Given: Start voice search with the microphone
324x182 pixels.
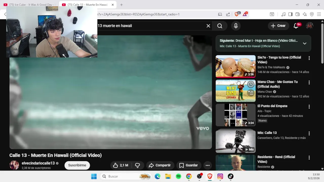Looking at the screenshot, I should (x=236, y=26).
